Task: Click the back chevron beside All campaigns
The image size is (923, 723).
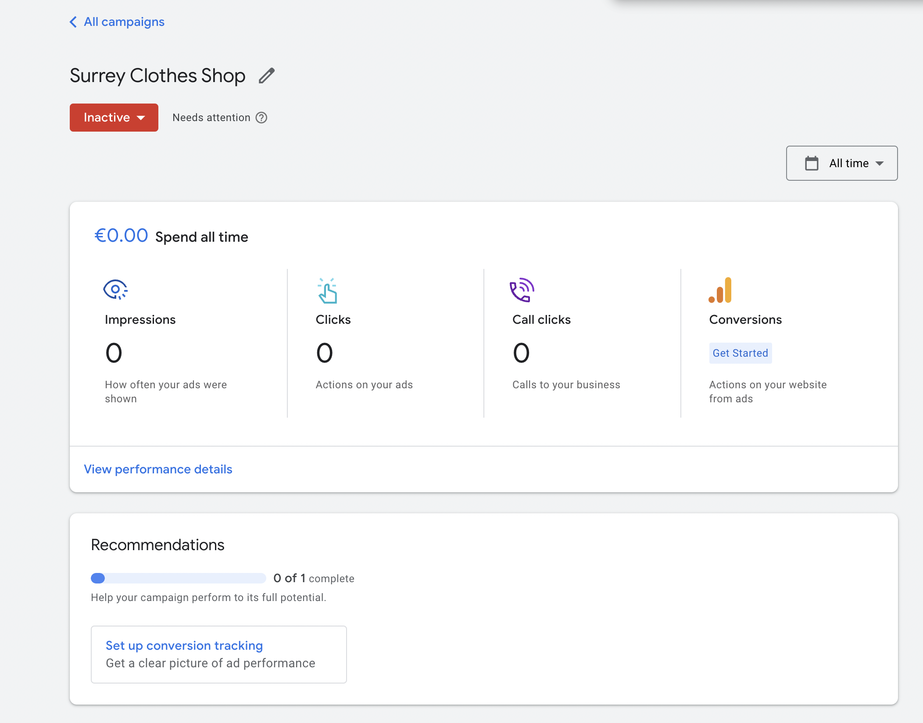Action: coord(73,22)
